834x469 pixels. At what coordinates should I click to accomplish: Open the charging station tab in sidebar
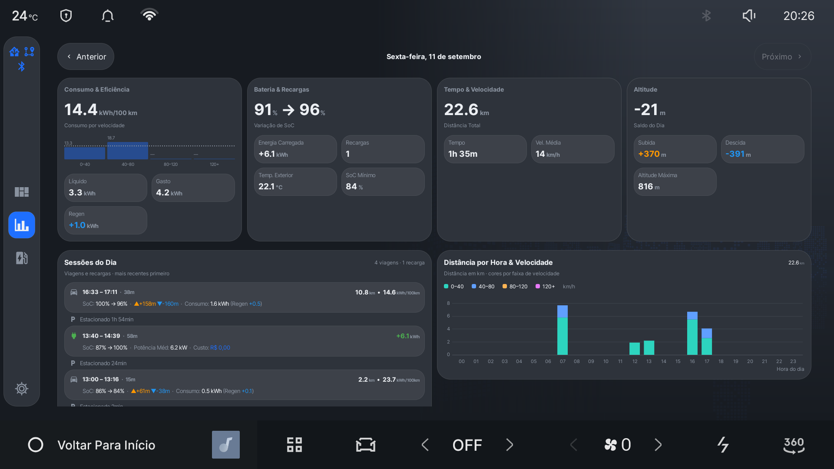click(22, 258)
